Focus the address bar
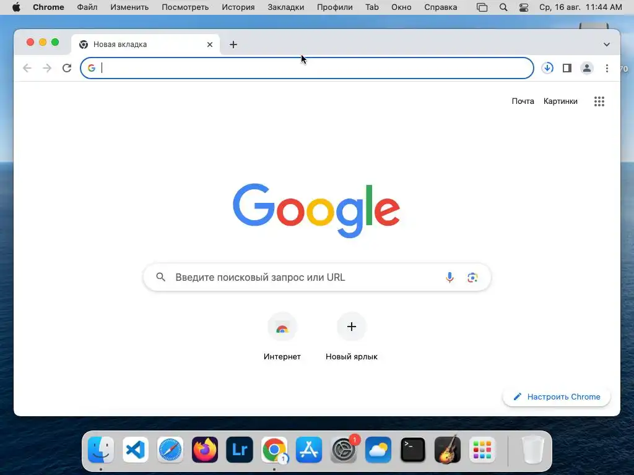 pos(307,68)
